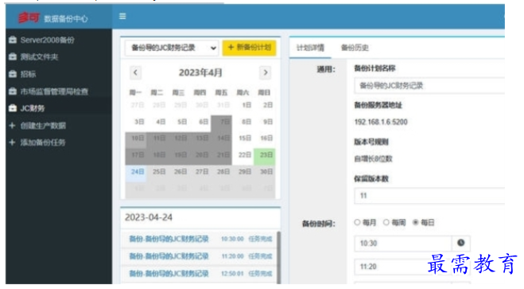Open the 10:30:00 备份 task record link
This screenshot has width=524, height=289.
point(169,239)
